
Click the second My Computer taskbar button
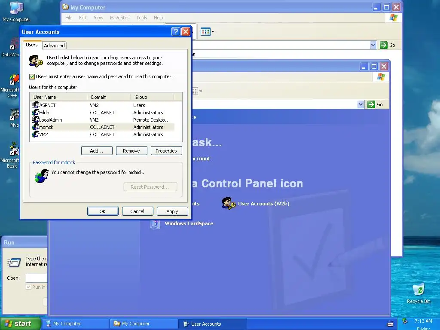point(144,324)
